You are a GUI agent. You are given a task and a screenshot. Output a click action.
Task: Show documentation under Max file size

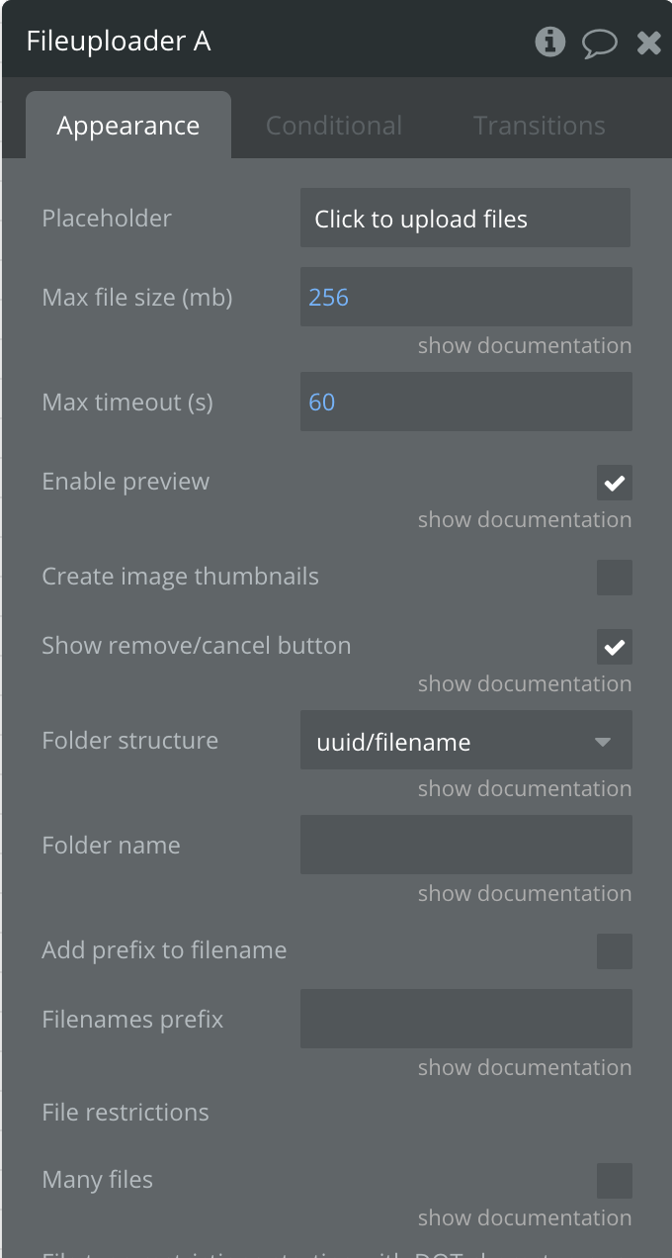524,346
